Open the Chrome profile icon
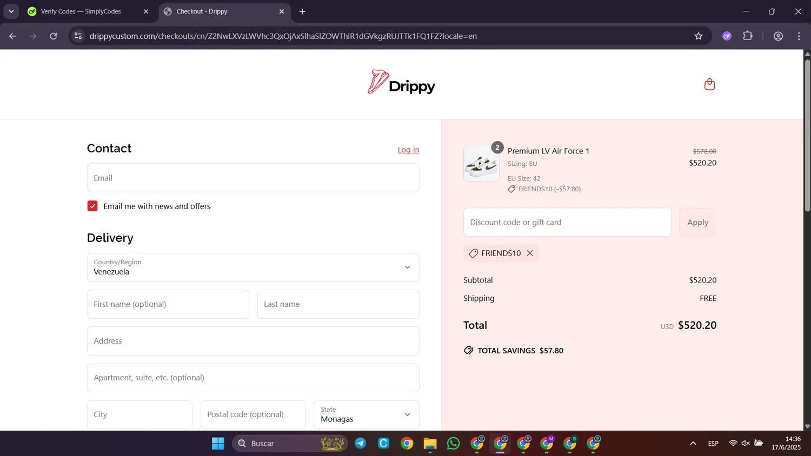Viewport: 811px width, 456px height. coord(778,36)
